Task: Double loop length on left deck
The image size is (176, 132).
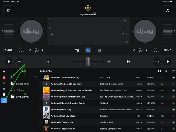Action: [x=42, y=50]
